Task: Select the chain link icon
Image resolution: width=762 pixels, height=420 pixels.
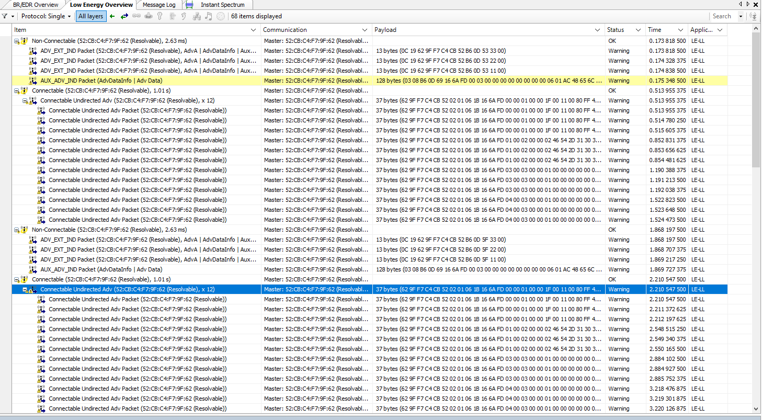Action: pyautogui.click(x=137, y=16)
